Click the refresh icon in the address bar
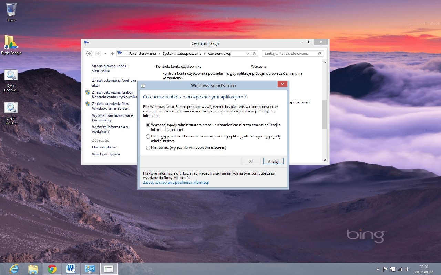The height and width of the screenshot is (275, 441). click(254, 53)
